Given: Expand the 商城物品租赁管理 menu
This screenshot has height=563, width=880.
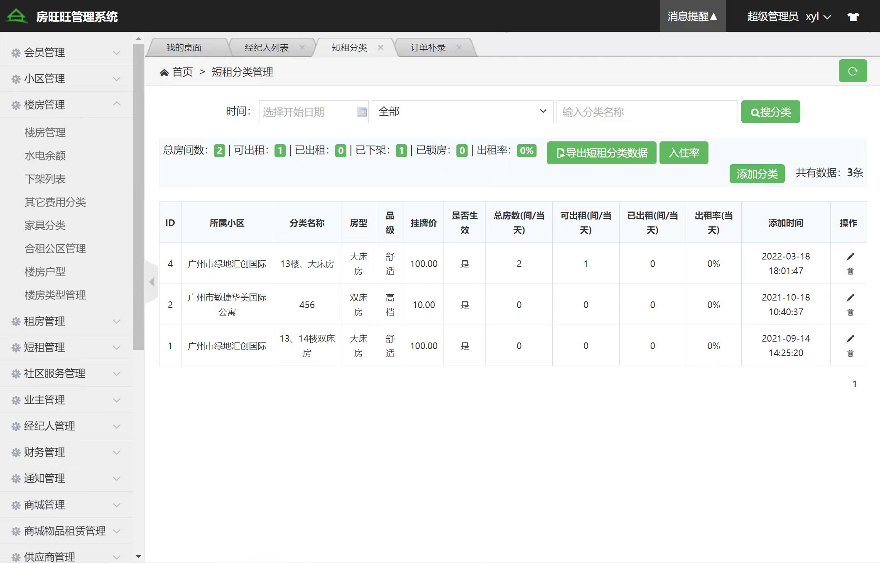Looking at the screenshot, I should coord(66,531).
